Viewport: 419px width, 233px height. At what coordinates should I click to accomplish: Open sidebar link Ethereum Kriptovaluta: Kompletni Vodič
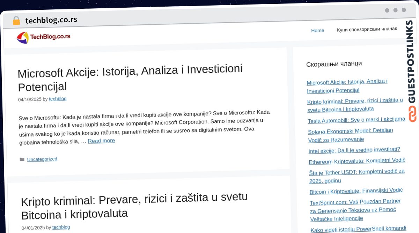[357, 161]
